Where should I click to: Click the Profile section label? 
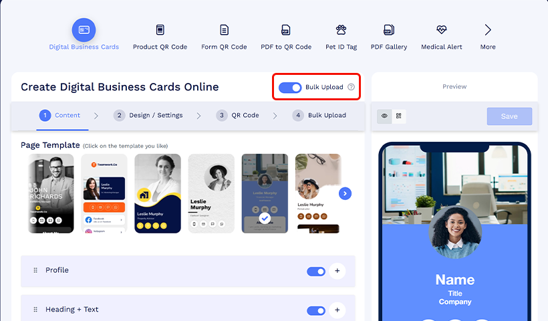click(x=57, y=270)
